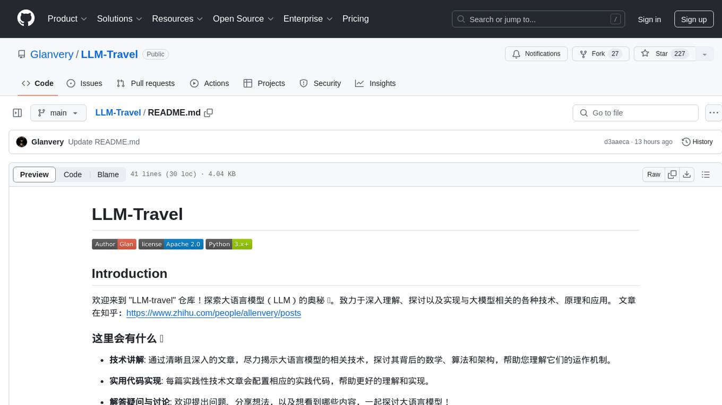Click the 27 fork count
Image resolution: width=722 pixels, height=405 pixels.
(x=615, y=54)
